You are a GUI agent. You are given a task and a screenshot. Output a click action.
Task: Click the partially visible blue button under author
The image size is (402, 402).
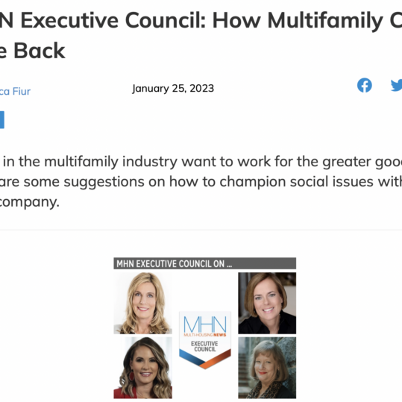pos(2,119)
